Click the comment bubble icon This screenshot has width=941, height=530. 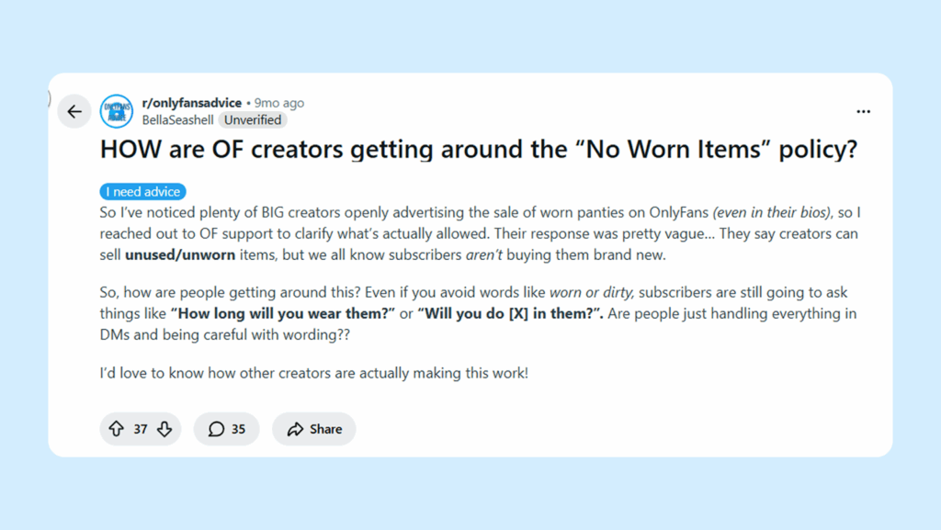216,429
